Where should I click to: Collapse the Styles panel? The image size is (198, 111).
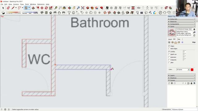182,27
